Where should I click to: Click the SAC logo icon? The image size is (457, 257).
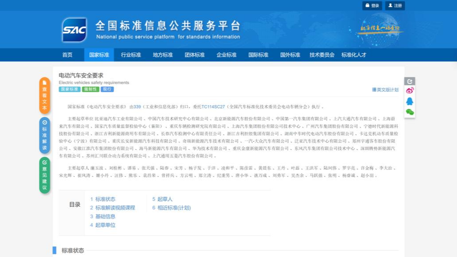point(74,30)
